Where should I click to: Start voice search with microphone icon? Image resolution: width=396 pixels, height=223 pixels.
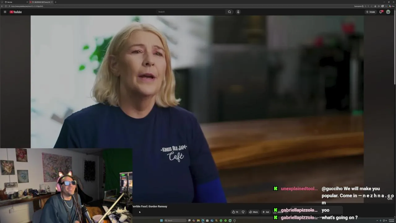click(x=238, y=12)
